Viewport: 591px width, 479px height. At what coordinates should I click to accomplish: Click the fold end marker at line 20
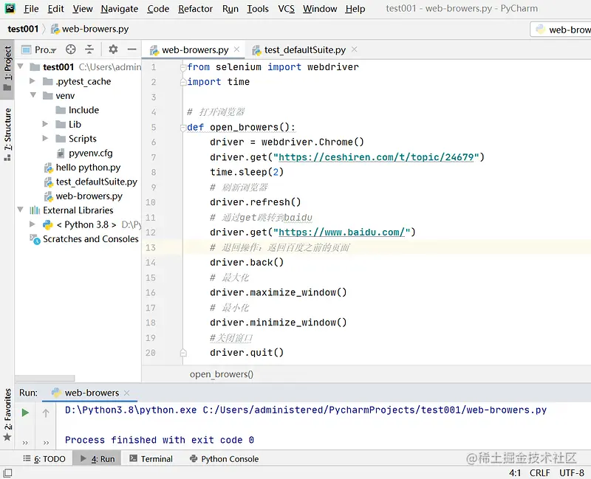click(x=183, y=353)
